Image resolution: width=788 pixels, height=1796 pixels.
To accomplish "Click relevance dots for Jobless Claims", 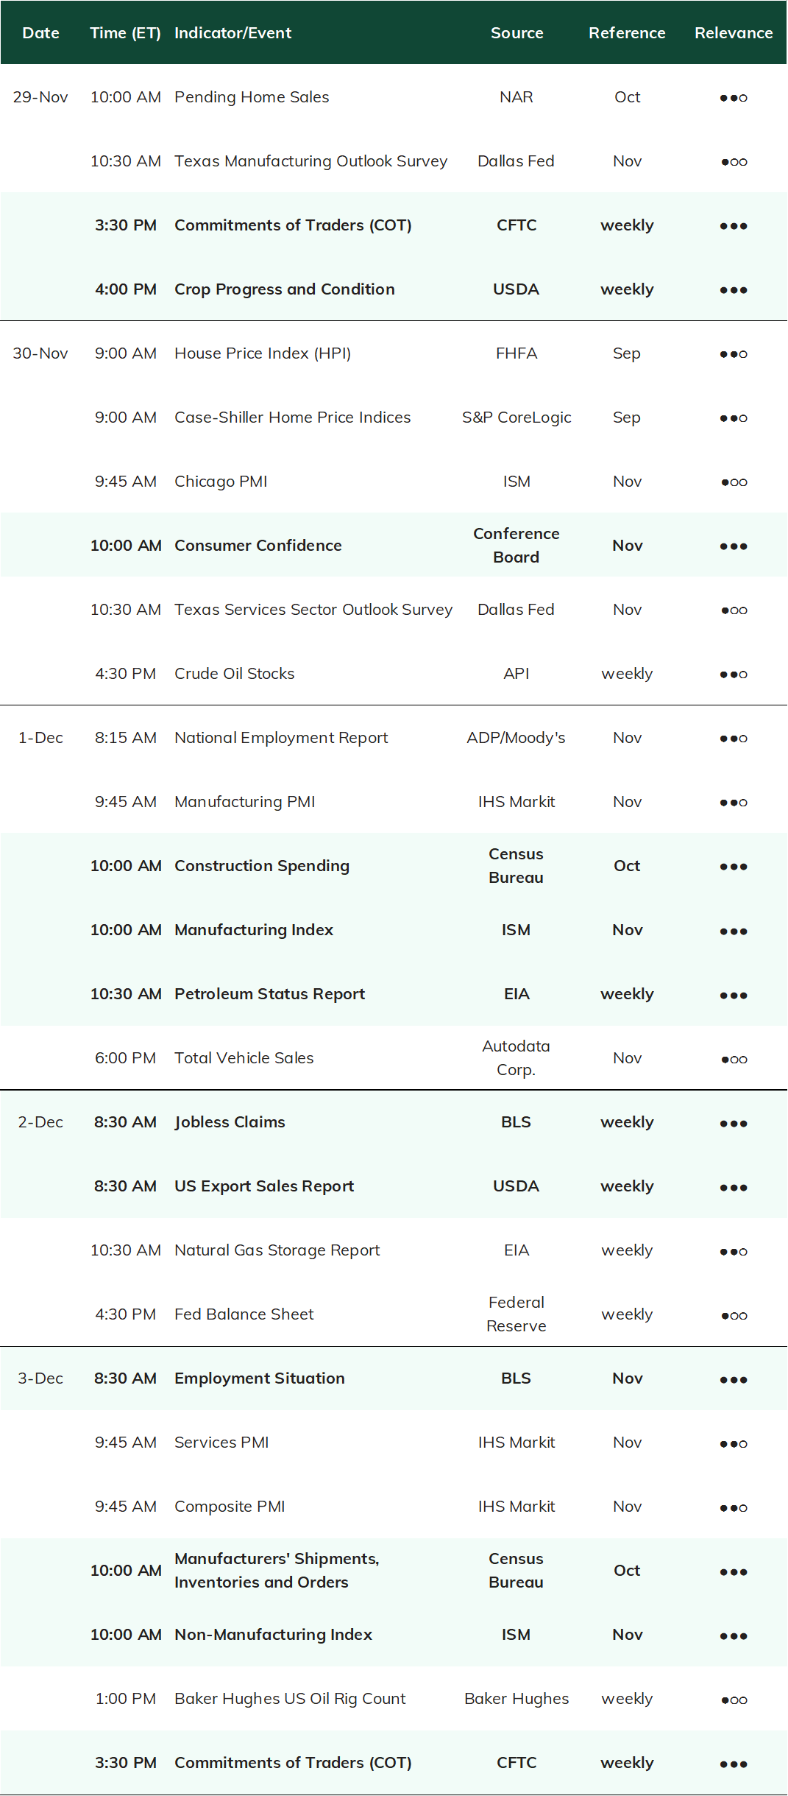I will coord(734,1123).
